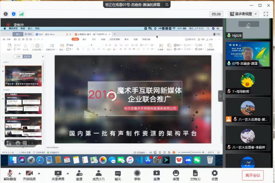Turn on camera with 开启视频
275x183 pixels.
click(x=29, y=175)
